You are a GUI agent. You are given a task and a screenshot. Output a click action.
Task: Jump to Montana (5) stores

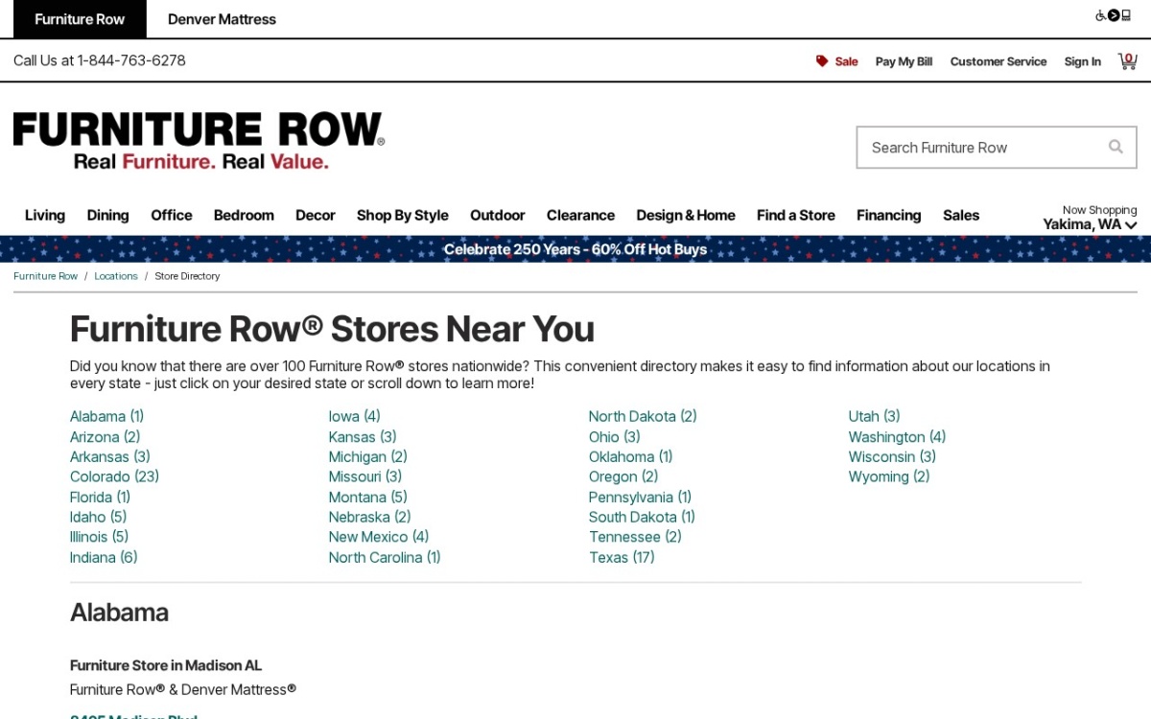368,497
